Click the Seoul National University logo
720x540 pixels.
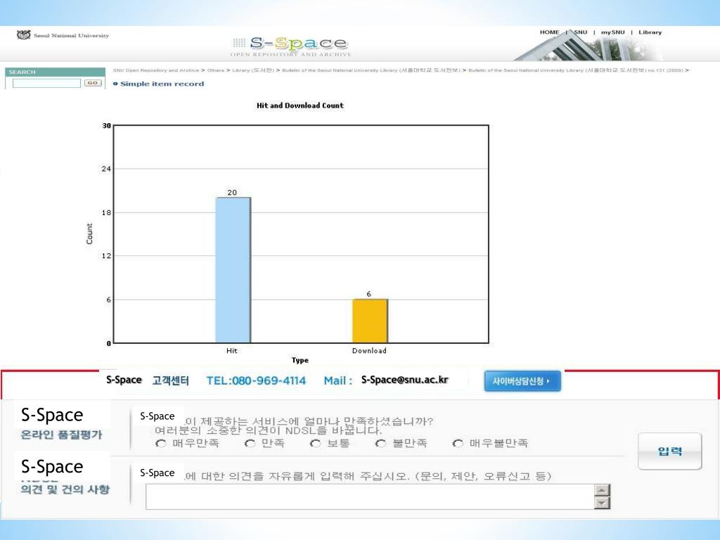pos(63,35)
